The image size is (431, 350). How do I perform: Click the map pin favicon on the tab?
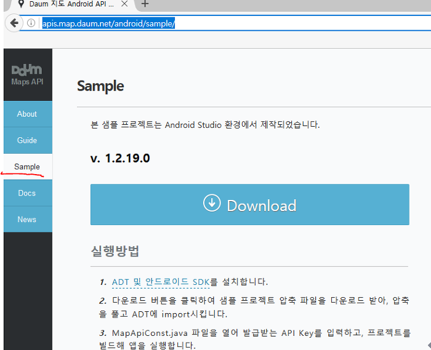click(20, 4)
